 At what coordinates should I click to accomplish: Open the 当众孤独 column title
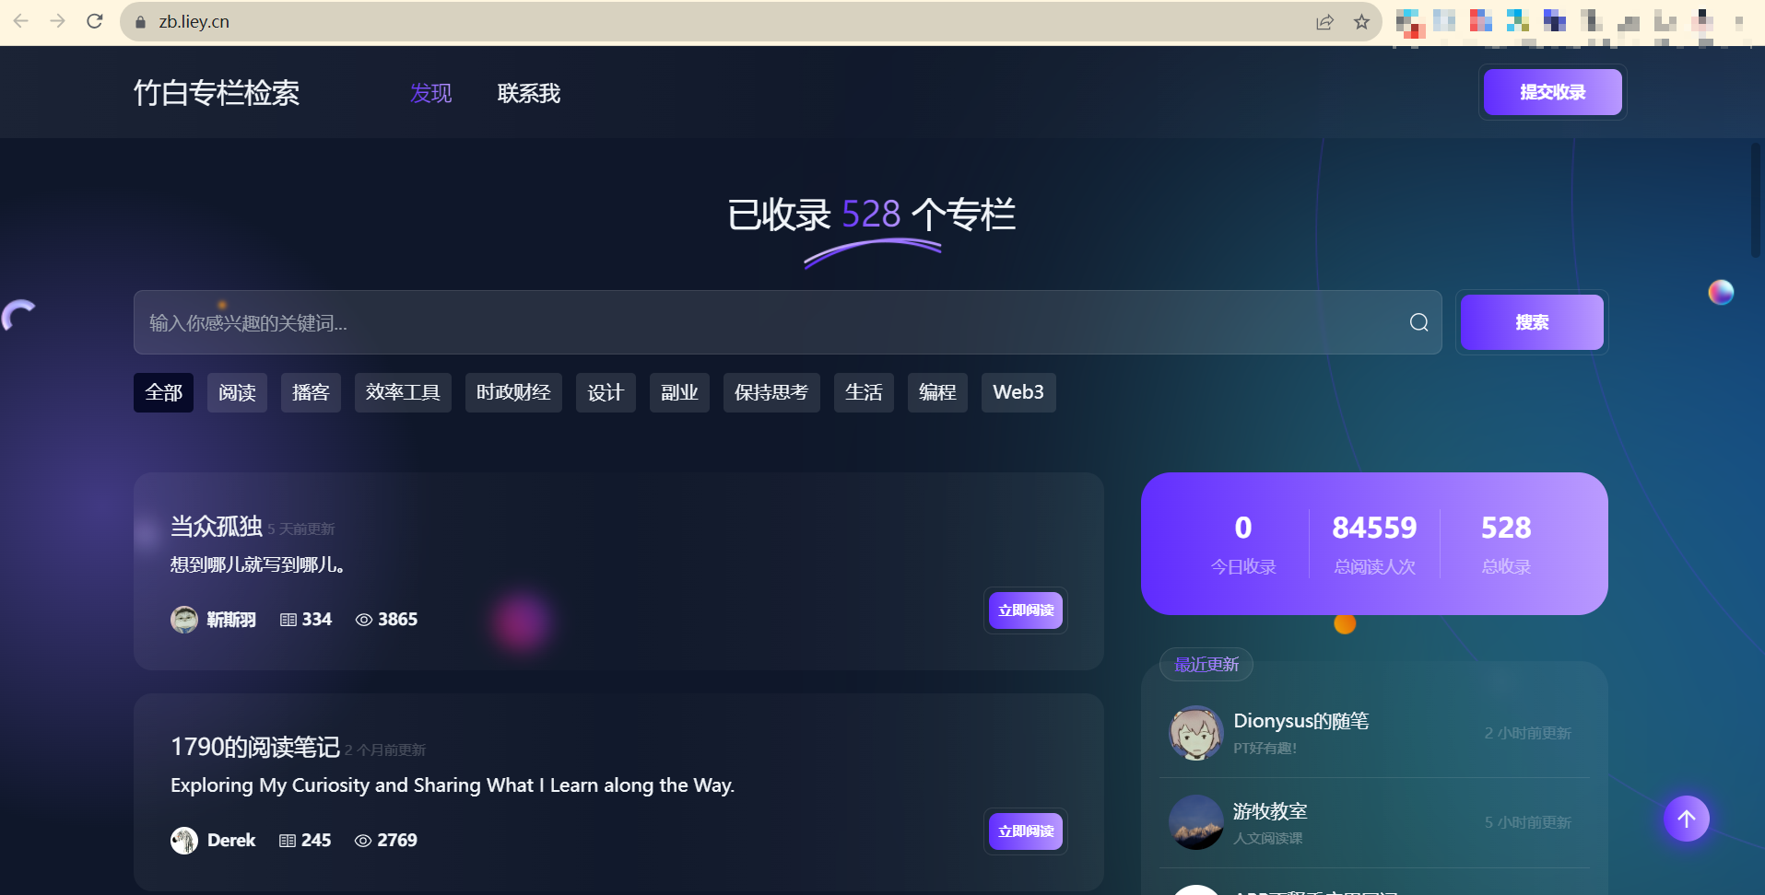pyautogui.click(x=217, y=526)
